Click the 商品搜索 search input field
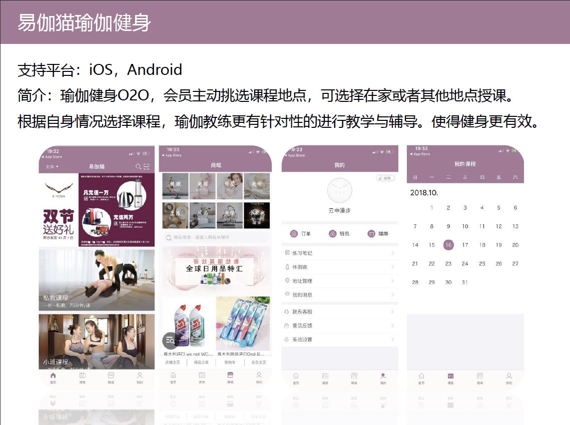Screen dimensions: 570x425 tap(216, 238)
